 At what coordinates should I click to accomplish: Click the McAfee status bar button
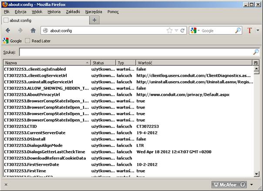click(229, 184)
